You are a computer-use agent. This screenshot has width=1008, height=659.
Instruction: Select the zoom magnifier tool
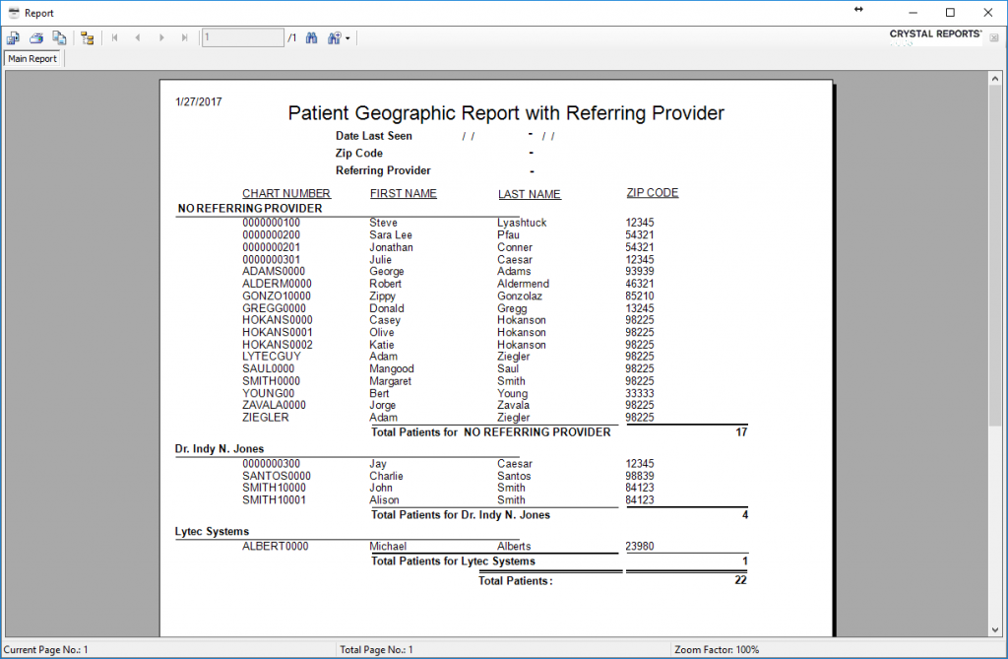pos(332,37)
